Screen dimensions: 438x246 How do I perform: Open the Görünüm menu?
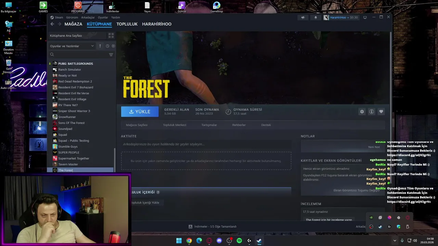click(x=72, y=17)
